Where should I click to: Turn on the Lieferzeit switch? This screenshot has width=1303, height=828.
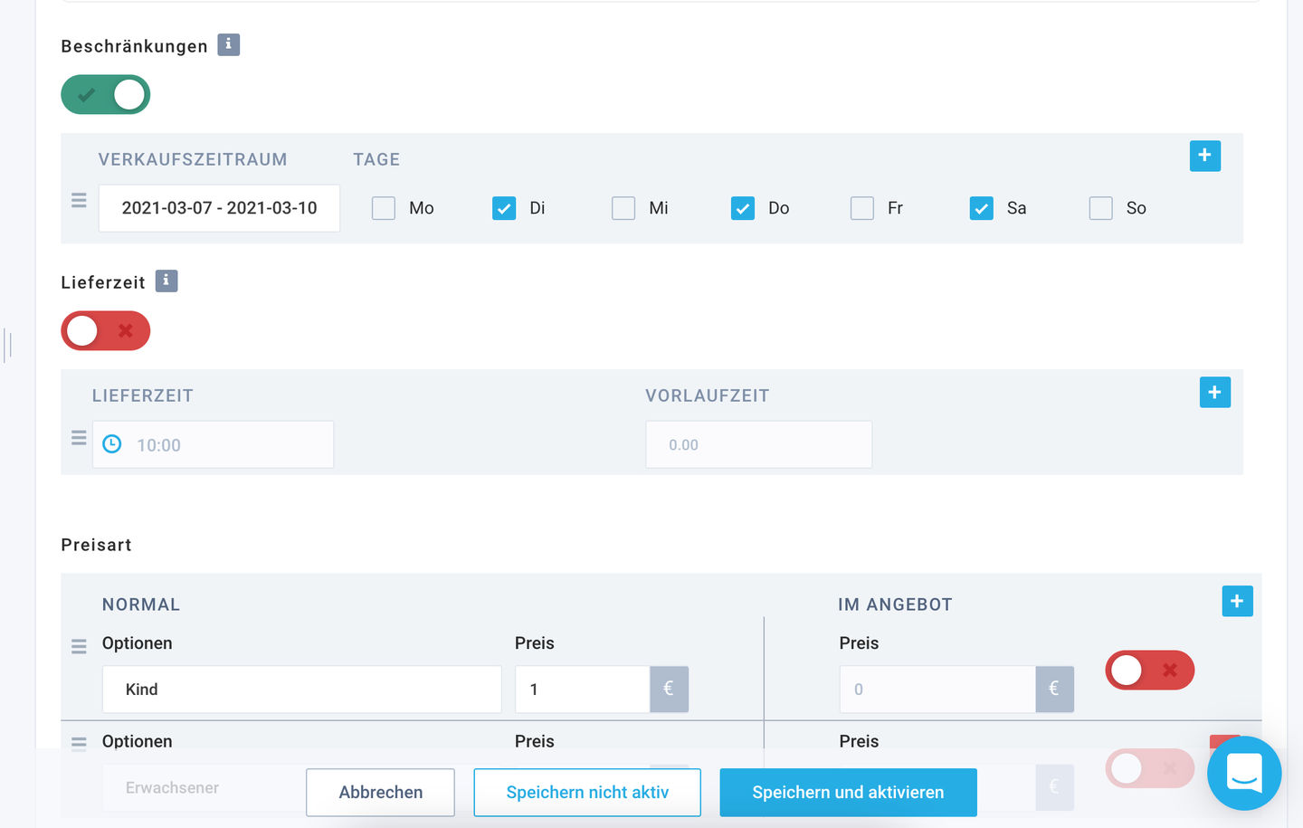click(106, 330)
